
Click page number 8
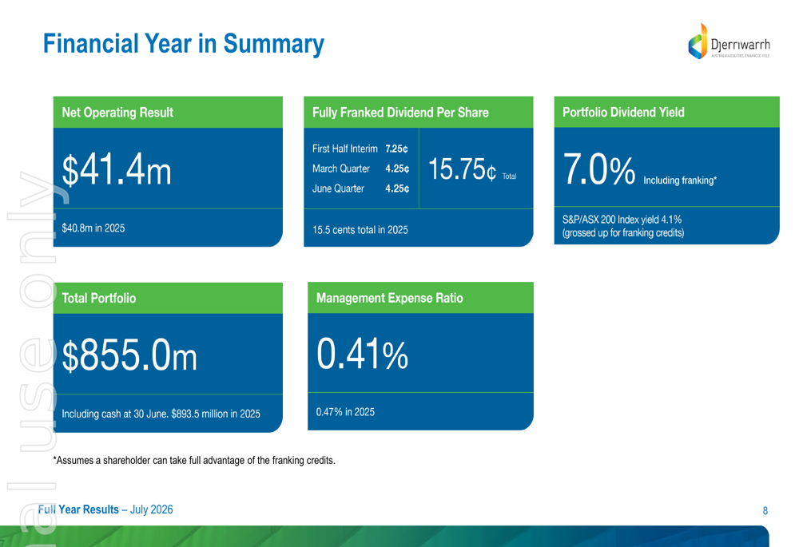coord(765,511)
